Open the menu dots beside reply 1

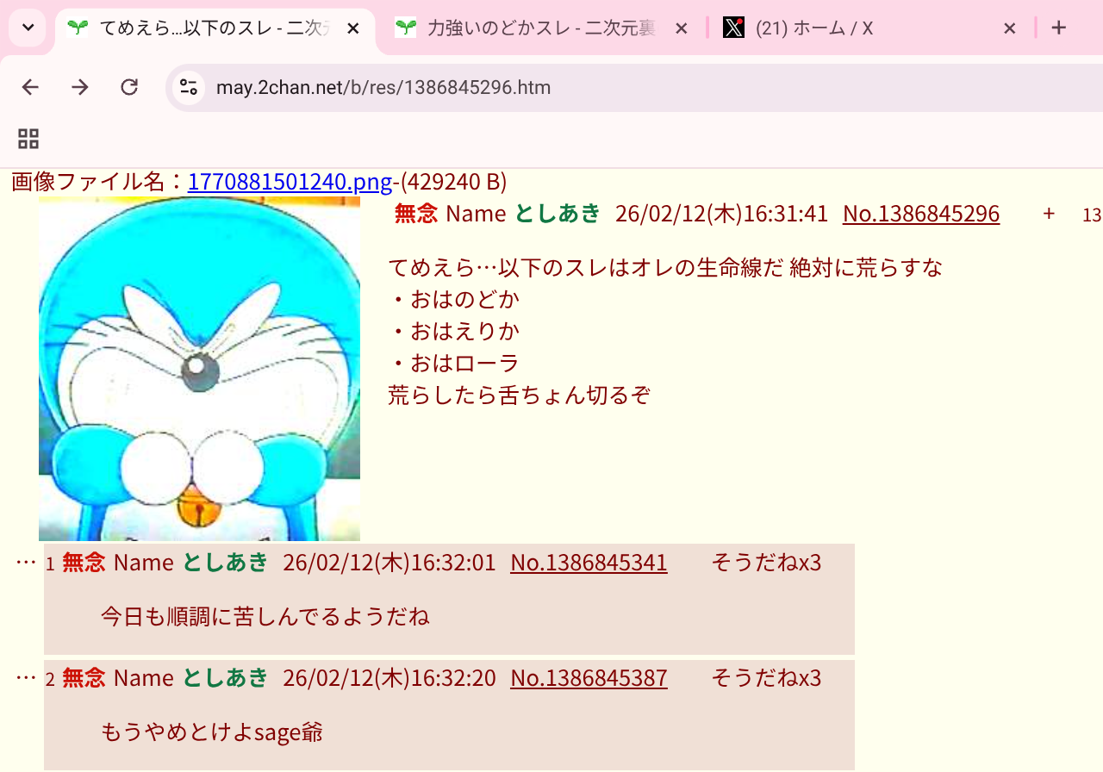(26, 563)
